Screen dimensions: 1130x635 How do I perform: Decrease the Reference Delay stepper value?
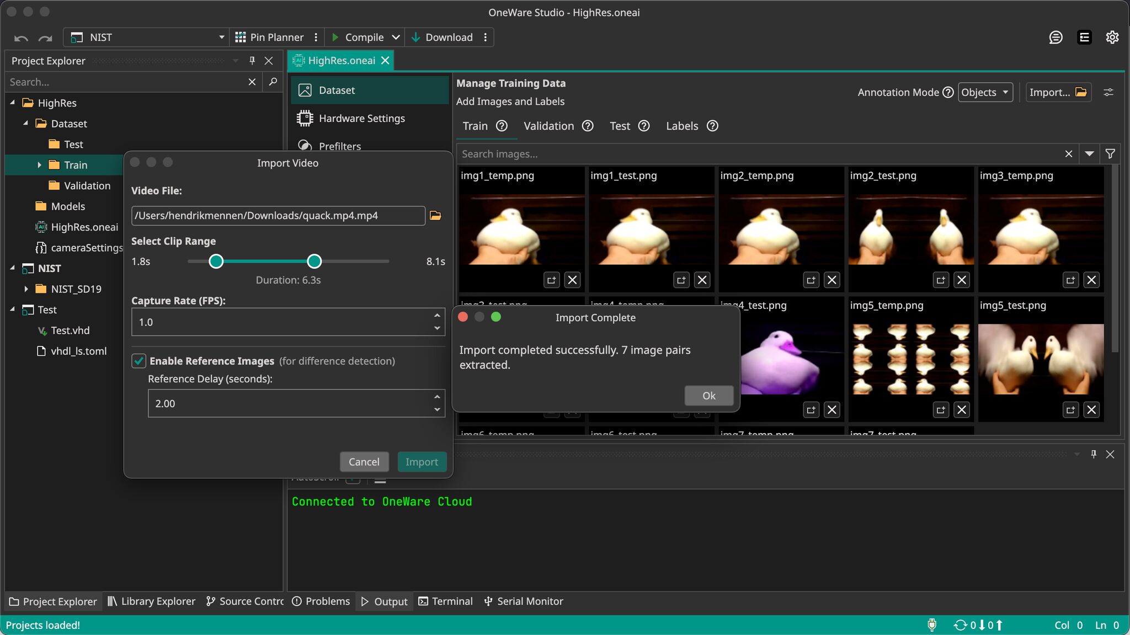click(437, 410)
